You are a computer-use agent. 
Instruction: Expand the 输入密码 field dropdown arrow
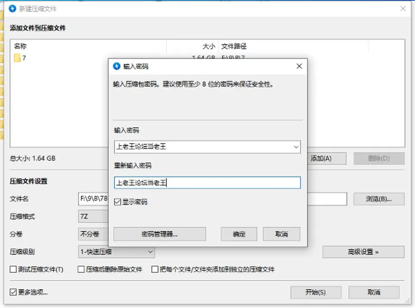pos(296,147)
